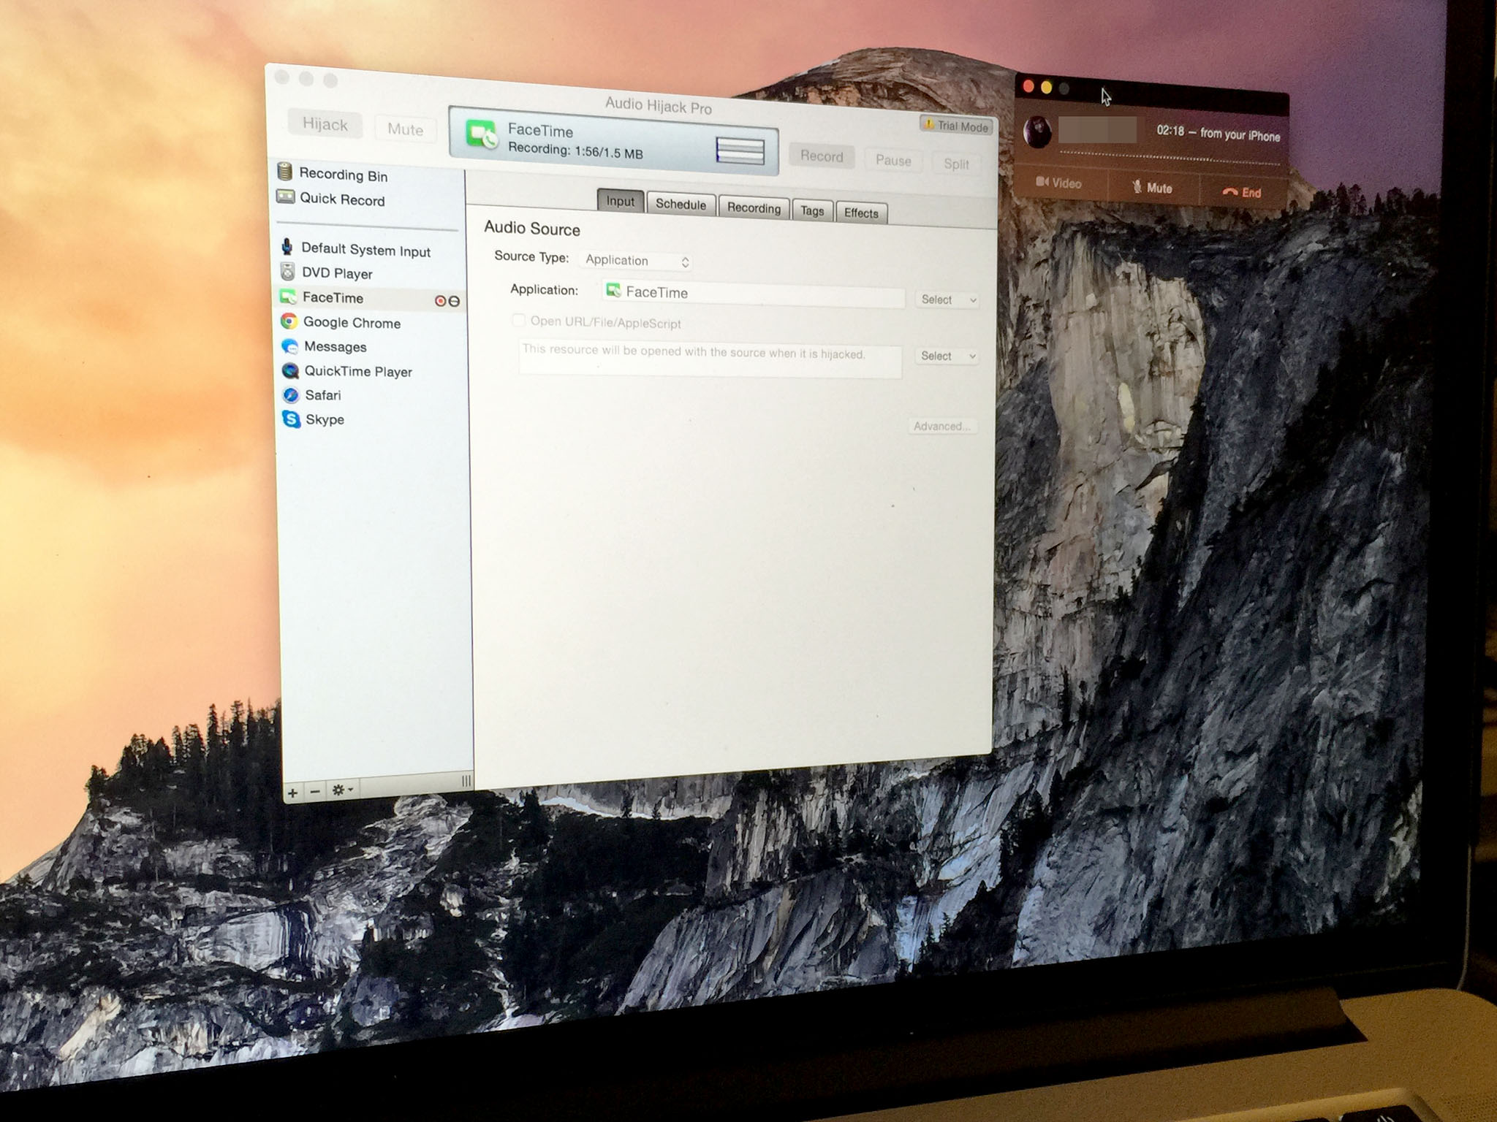The height and width of the screenshot is (1122, 1497).
Task: Click the FaceTime icon in Application field
Action: [613, 290]
